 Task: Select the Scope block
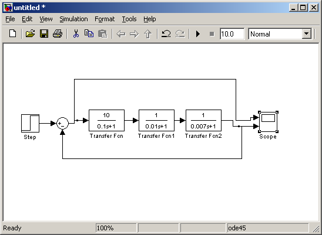pyautogui.click(x=268, y=122)
